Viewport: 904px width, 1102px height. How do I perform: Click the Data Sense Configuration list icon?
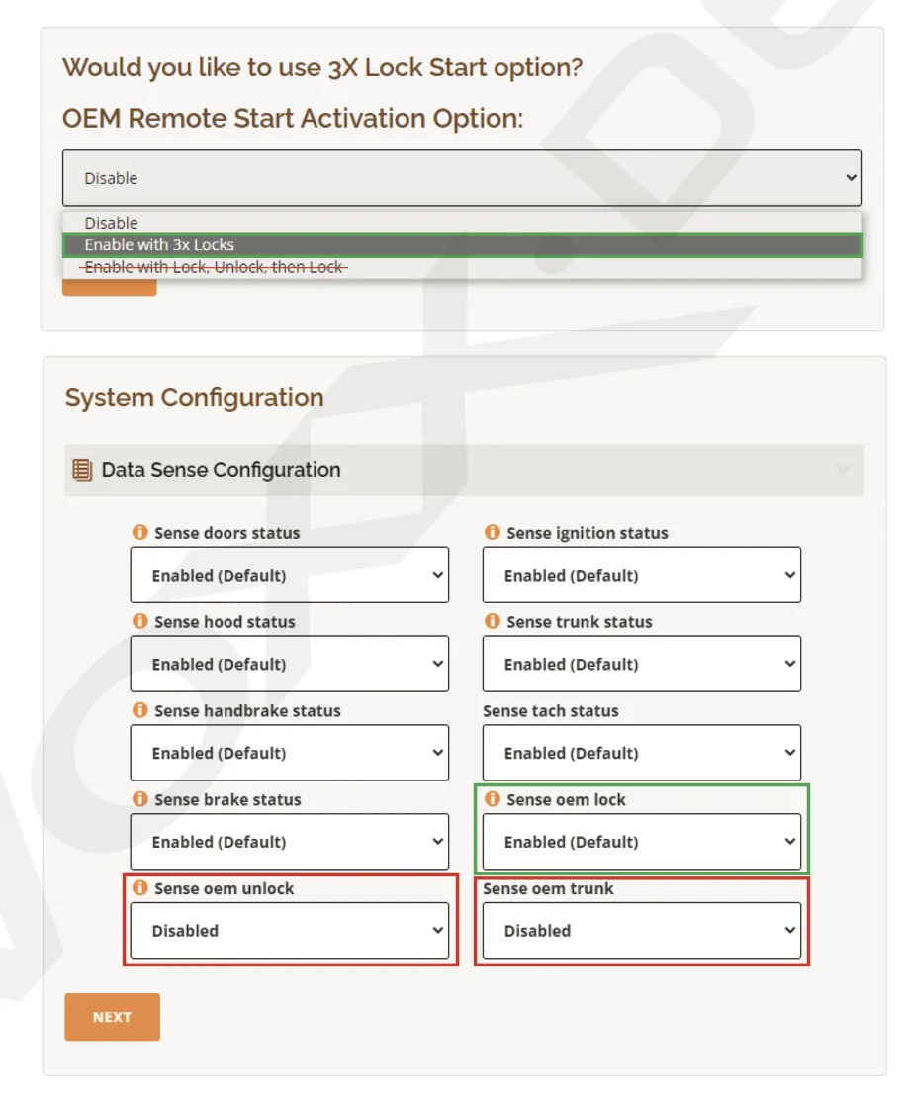(x=83, y=470)
